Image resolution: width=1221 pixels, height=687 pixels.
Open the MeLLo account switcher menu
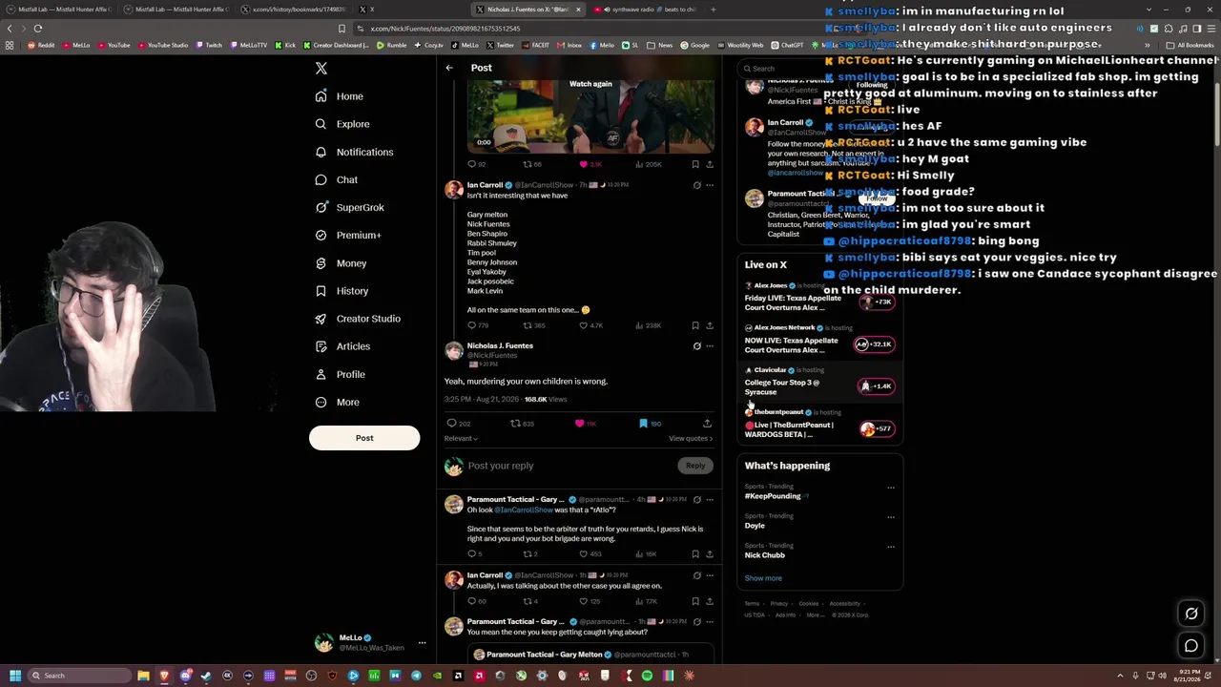(422, 642)
